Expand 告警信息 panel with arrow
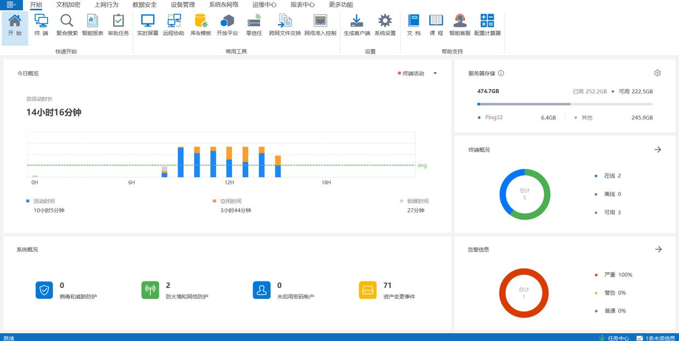Screen dimensions: 679x341 (x=658, y=249)
